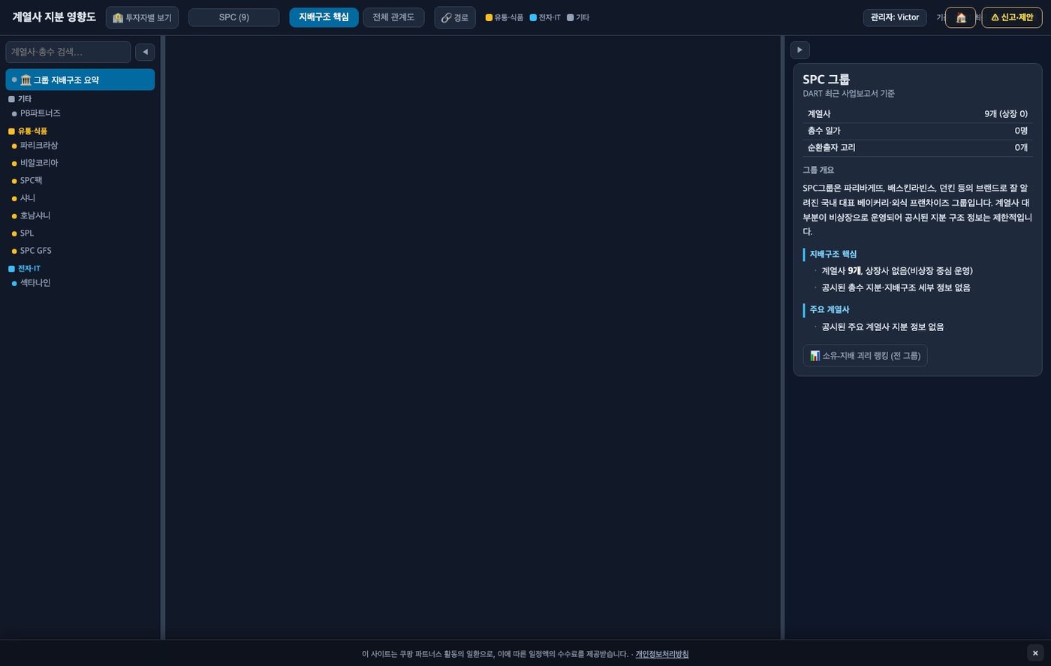
Task: Select 그룹 지배구조 요약 in sidebar
Action: point(80,80)
